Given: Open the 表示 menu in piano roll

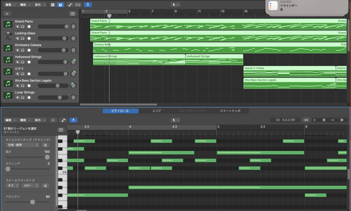Looking at the screenshot, I should (40, 120).
